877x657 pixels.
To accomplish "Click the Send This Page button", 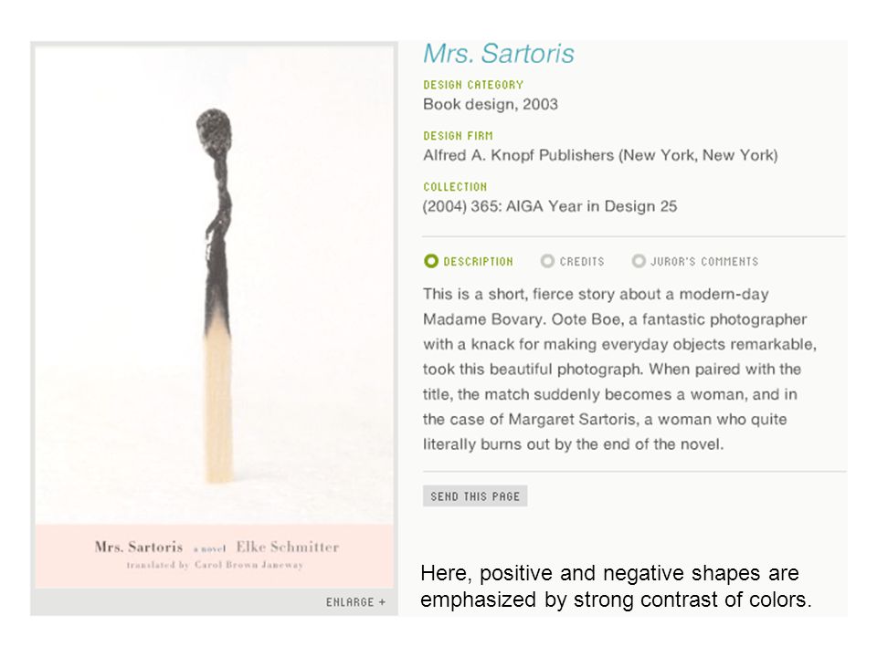I will click(x=475, y=496).
